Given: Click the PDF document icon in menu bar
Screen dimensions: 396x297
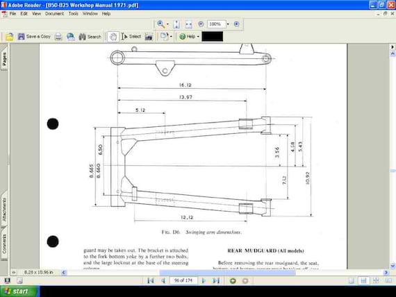Looking at the screenshot, I should (x=5, y=14).
